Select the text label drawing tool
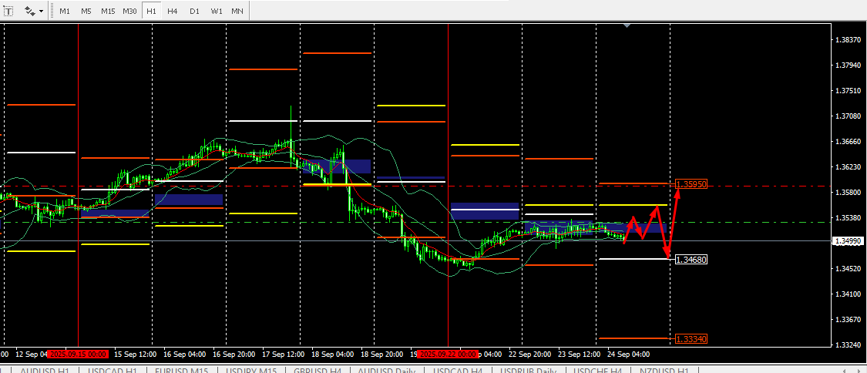The width and height of the screenshot is (867, 373). pyautogui.click(x=9, y=11)
